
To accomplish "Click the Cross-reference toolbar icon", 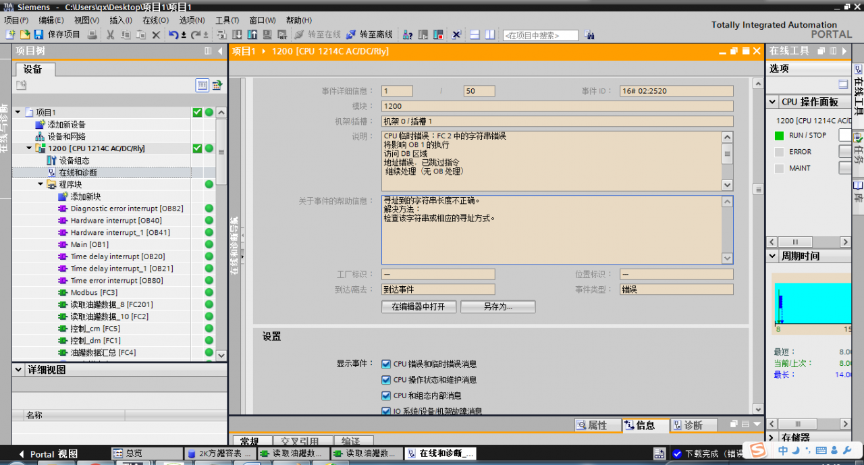I will (x=456, y=34).
